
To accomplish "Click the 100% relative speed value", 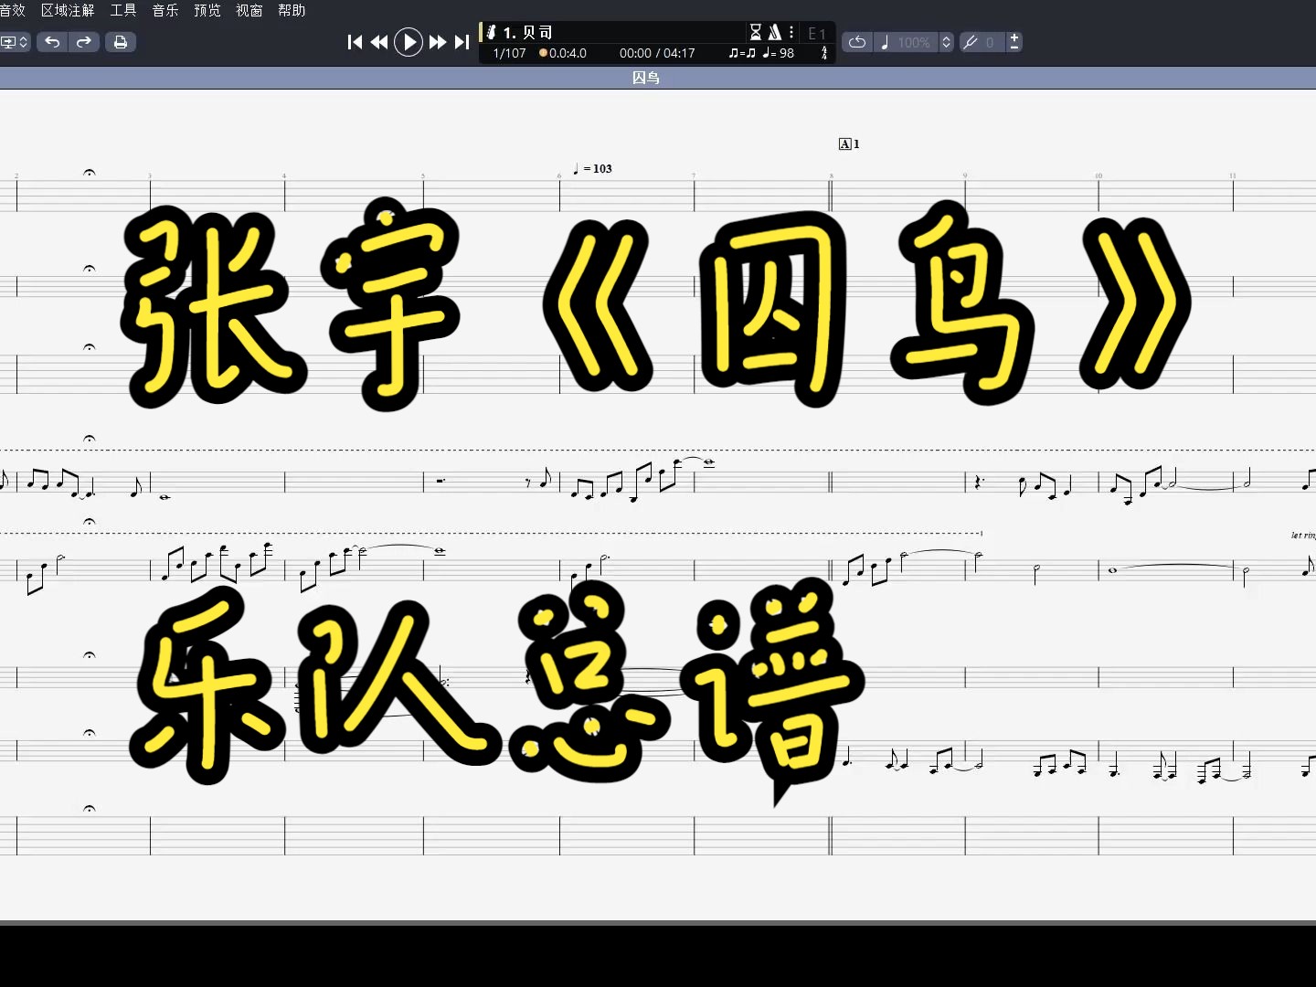I will click(914, 42).
